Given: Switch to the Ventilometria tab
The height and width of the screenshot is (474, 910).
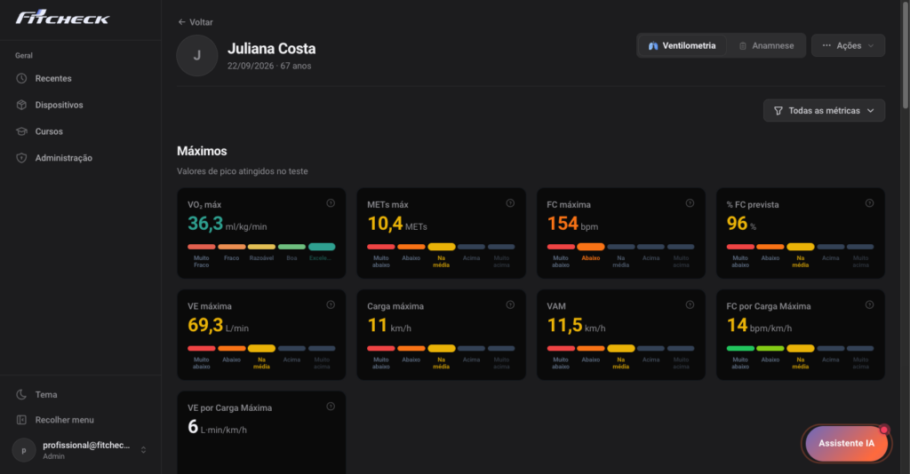Looking at the screenshot, I should click(682, 46).
